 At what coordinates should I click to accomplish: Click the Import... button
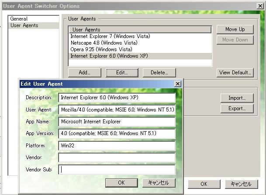[x=237, y=98]
